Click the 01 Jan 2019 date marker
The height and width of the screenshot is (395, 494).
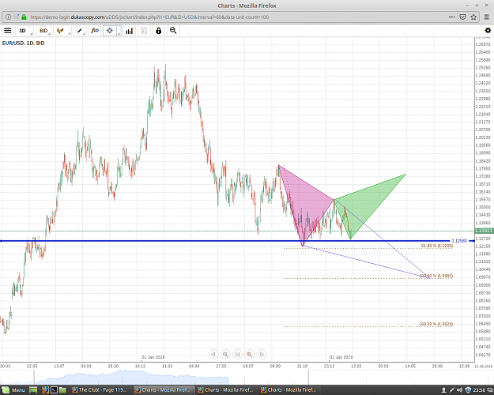341,357
